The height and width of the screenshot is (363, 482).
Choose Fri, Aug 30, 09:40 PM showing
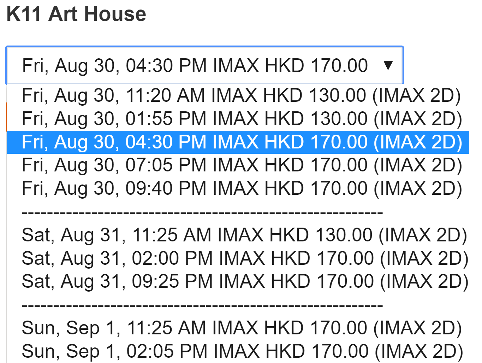coord(242,188)
